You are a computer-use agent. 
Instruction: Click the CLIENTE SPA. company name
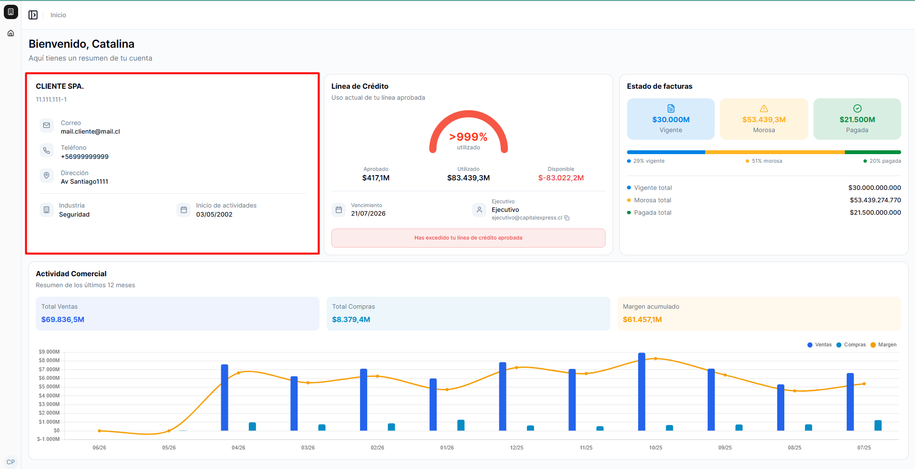tap(60, 86)
